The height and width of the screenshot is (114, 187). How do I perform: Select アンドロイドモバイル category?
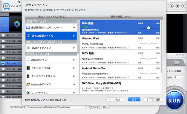(51, 76)
